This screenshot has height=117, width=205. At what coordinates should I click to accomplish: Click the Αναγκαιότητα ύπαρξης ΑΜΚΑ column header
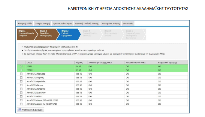106,63
